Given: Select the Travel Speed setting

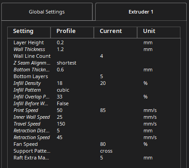Looking at the screenshot, I should pyautogui.click(x=94, y=124).
